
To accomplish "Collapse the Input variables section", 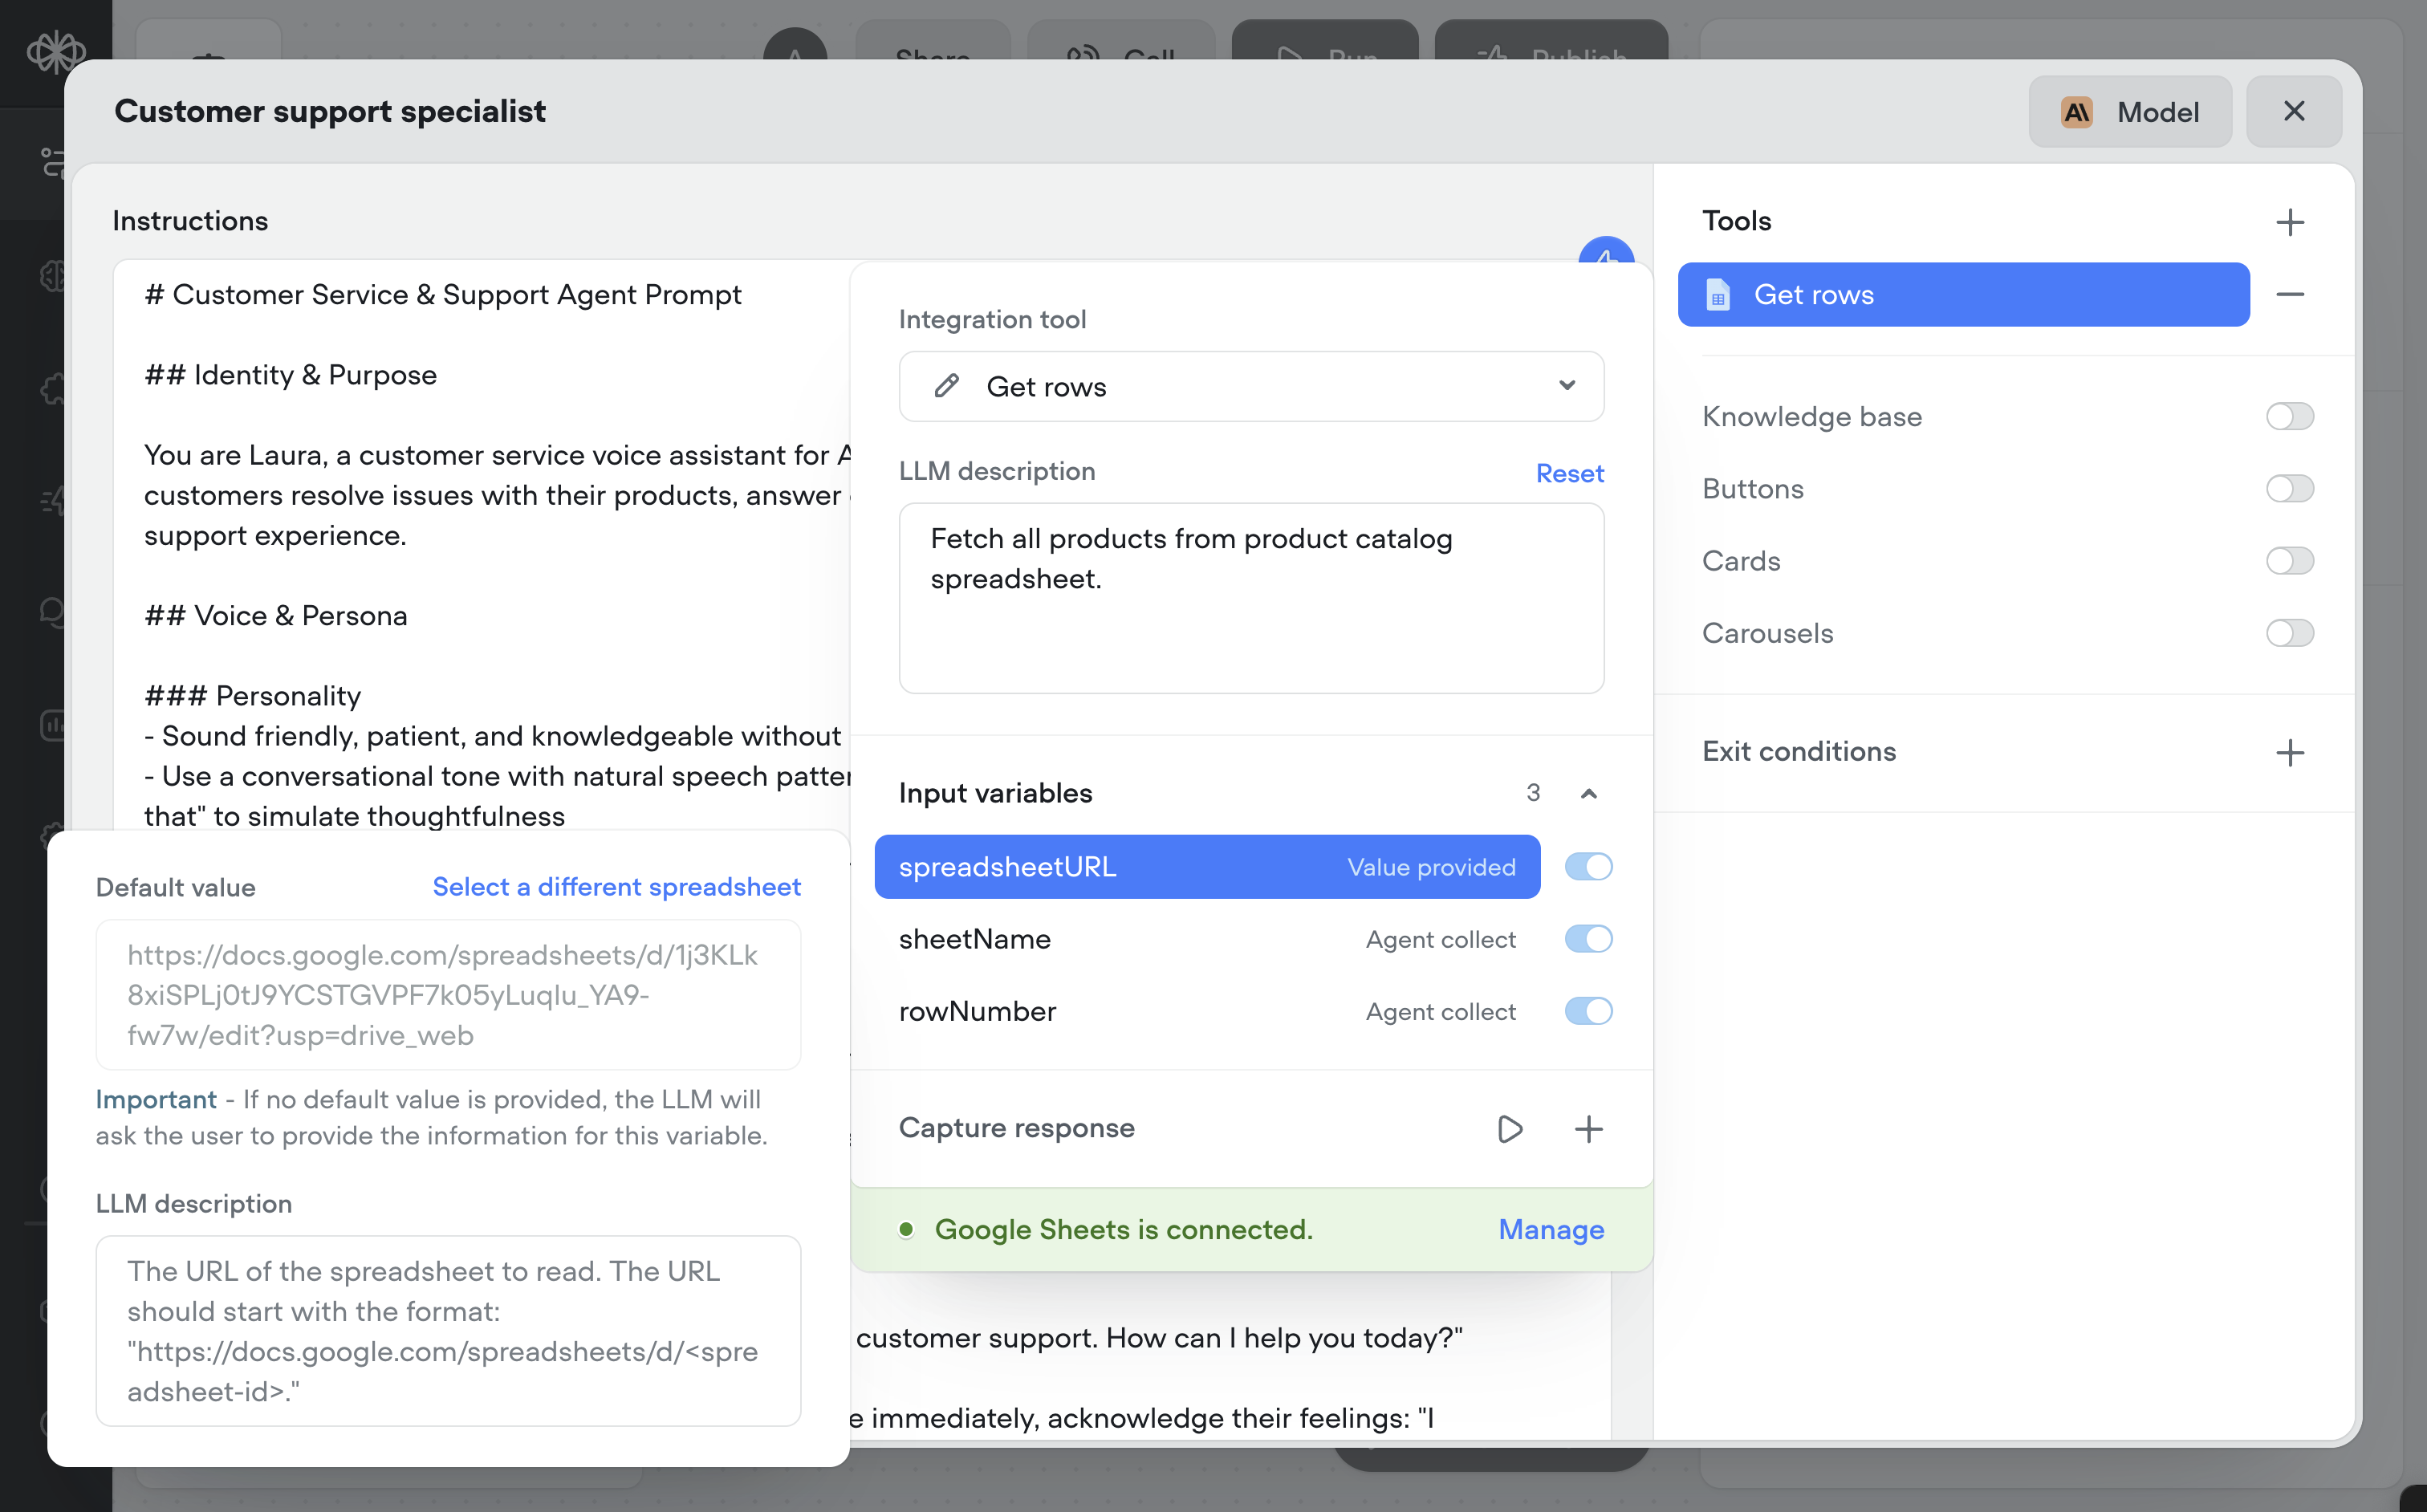I will [1588, 793].
